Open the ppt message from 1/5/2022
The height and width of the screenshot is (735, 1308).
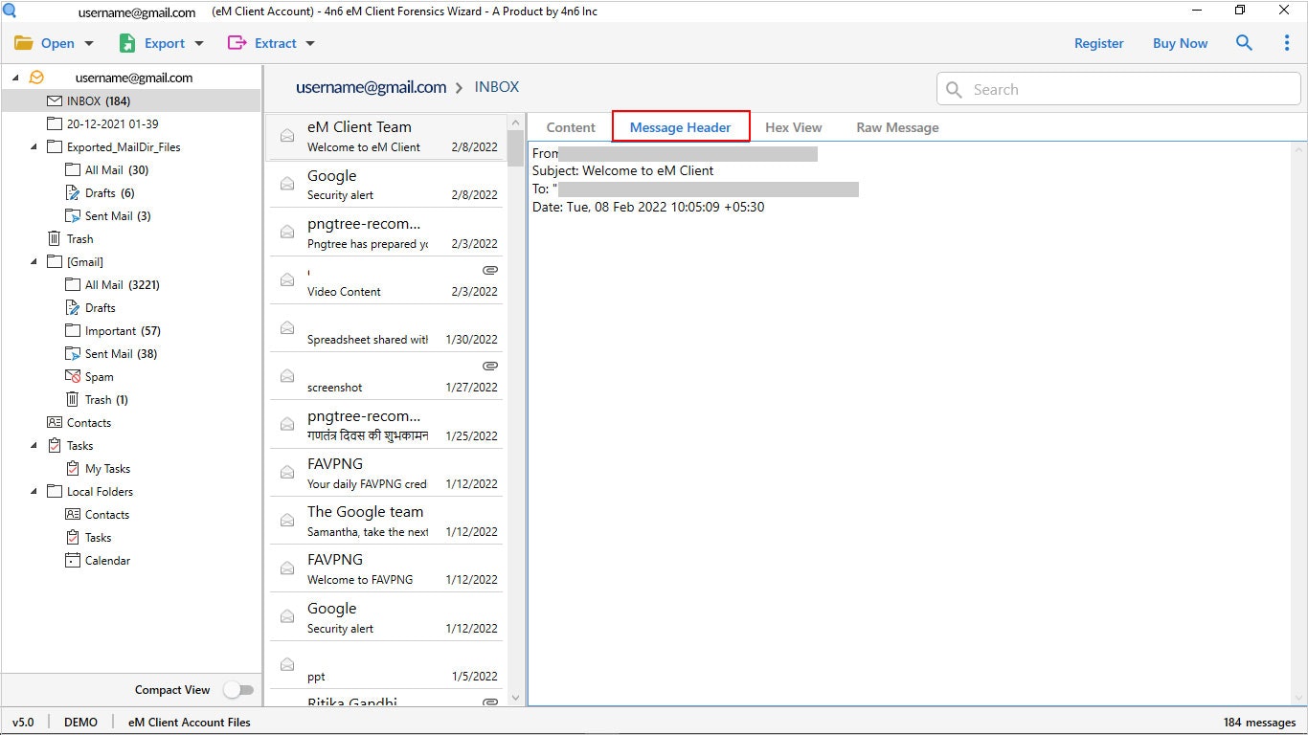click(386, 665)
